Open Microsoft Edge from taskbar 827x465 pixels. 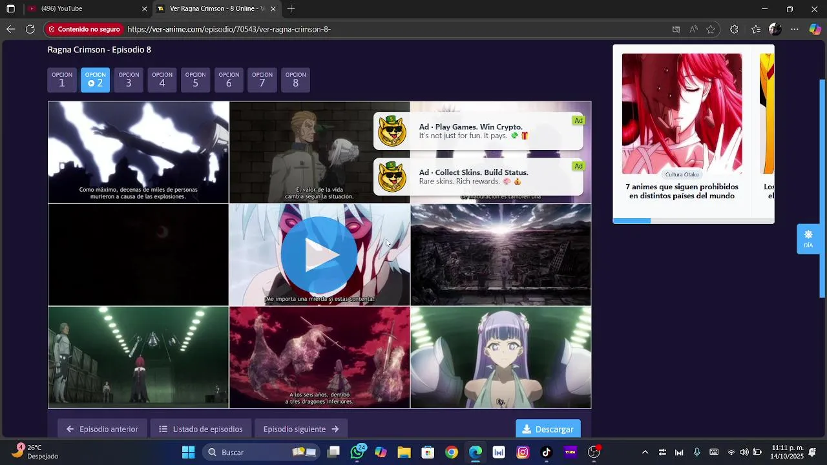[476, 452]
